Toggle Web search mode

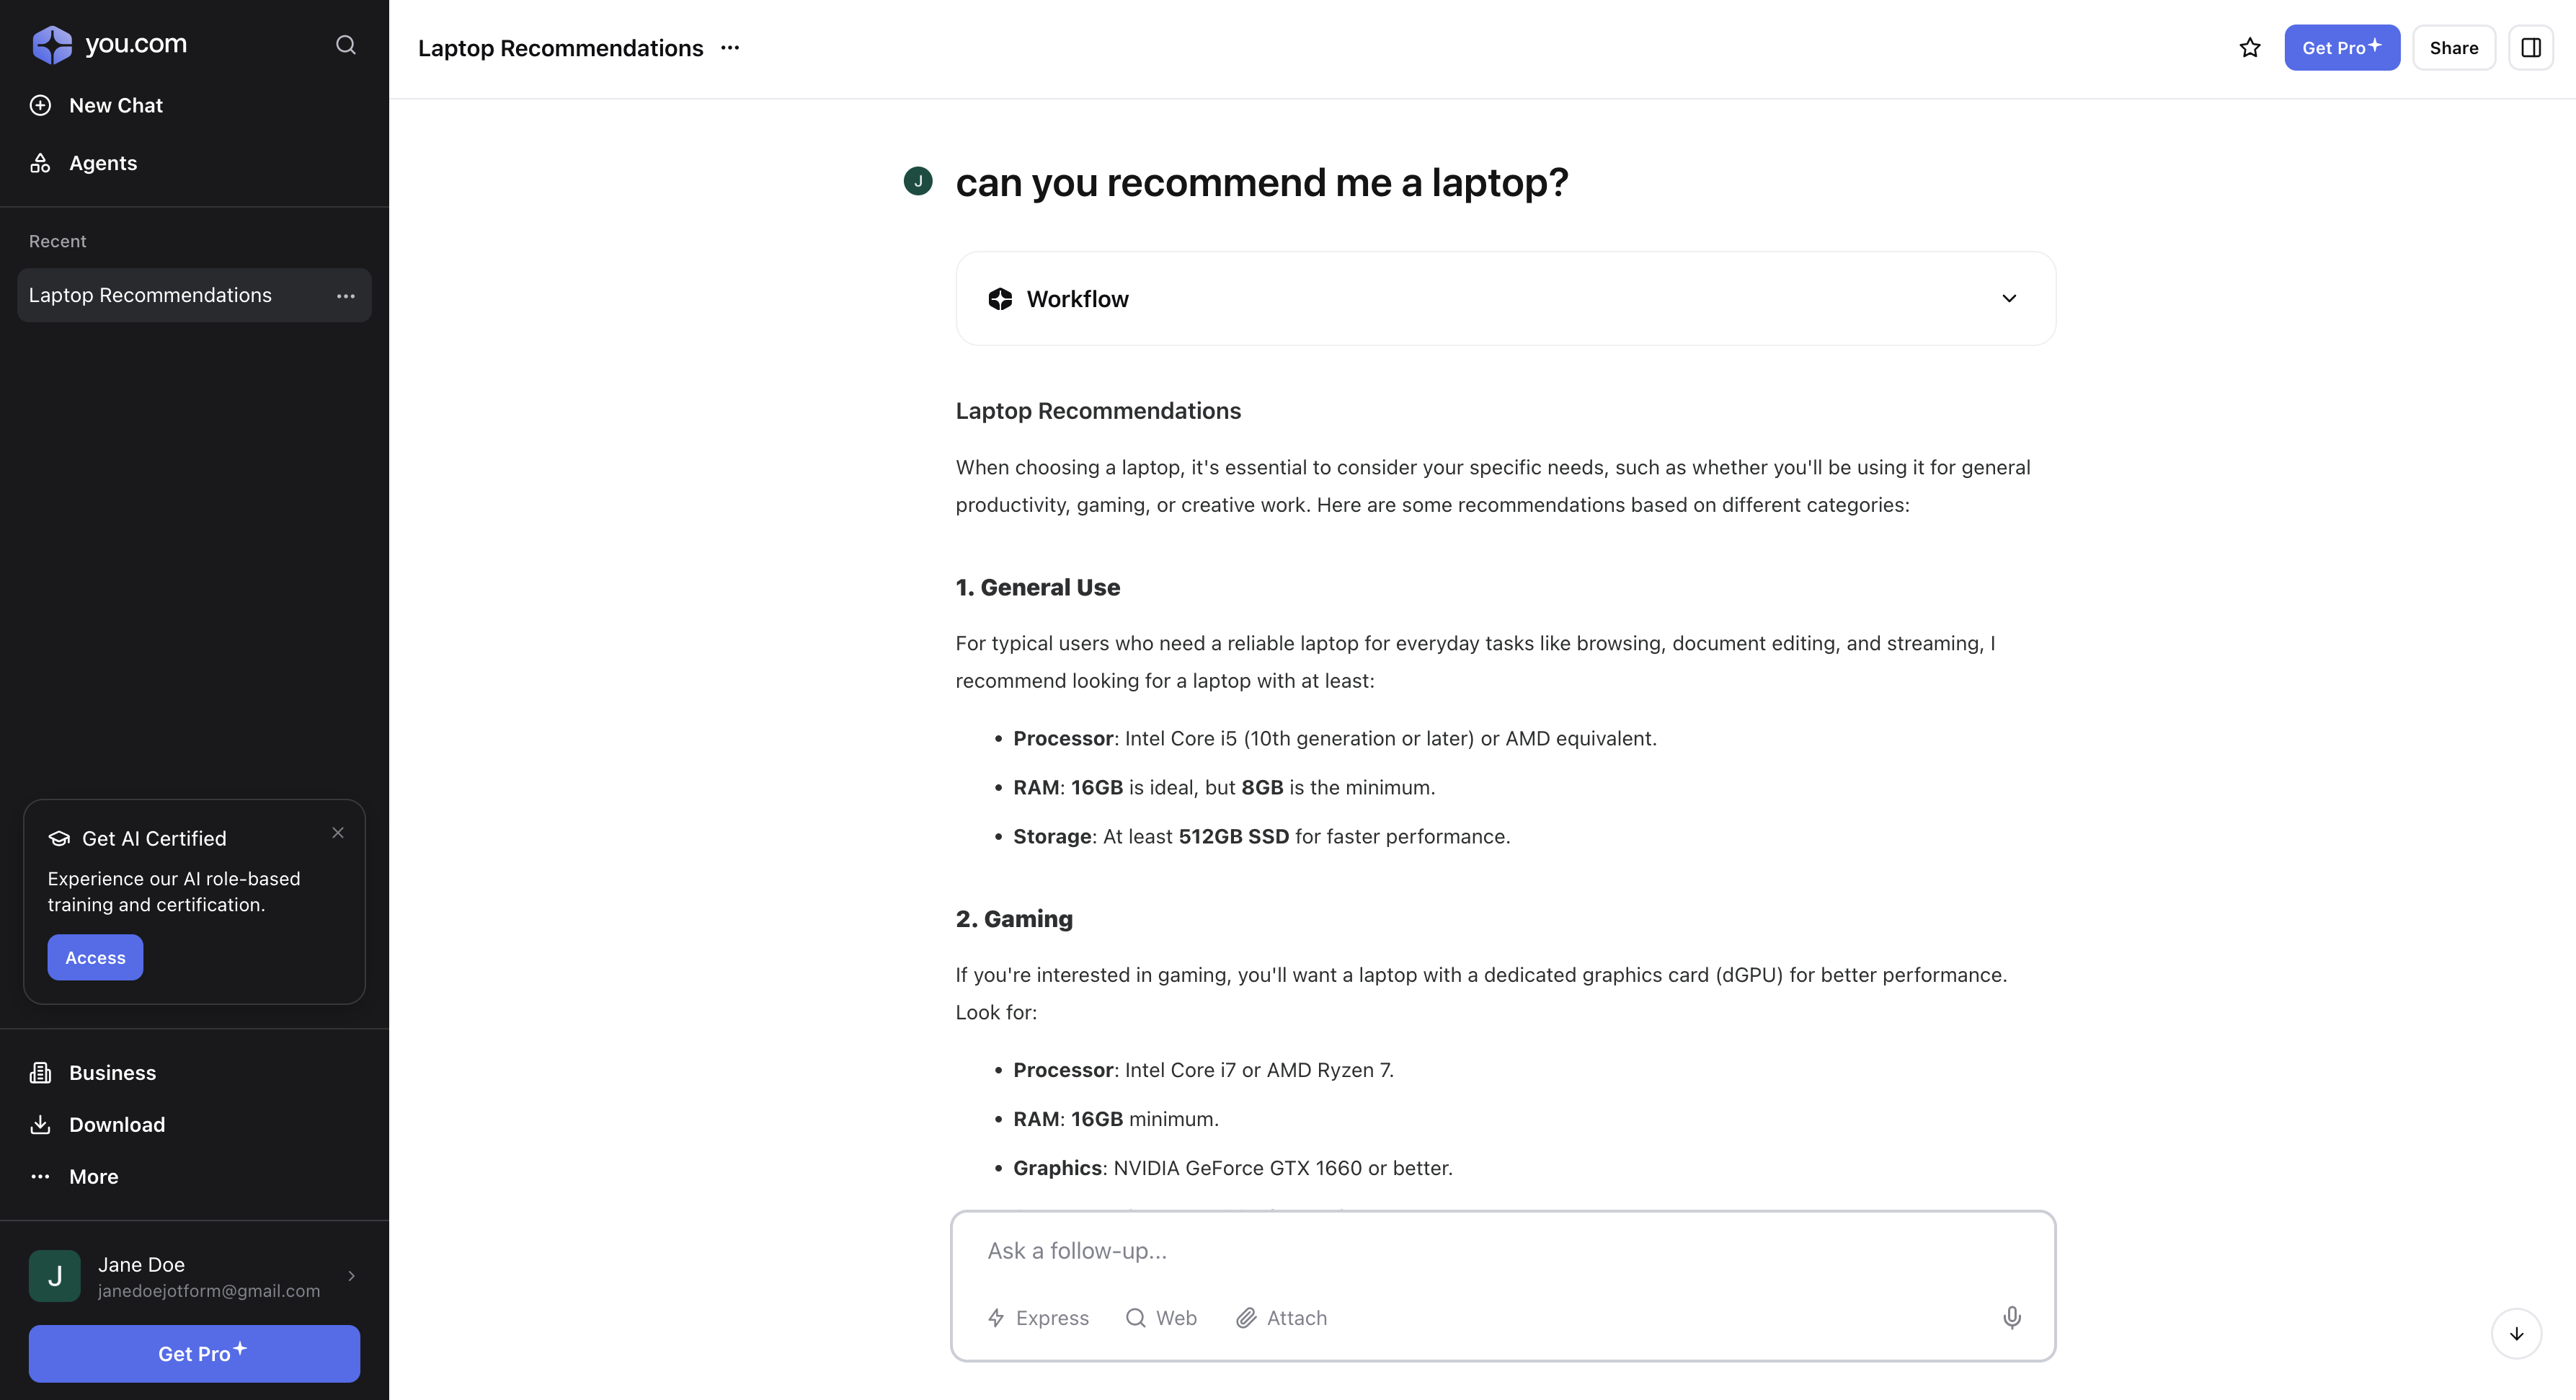1161,1318
